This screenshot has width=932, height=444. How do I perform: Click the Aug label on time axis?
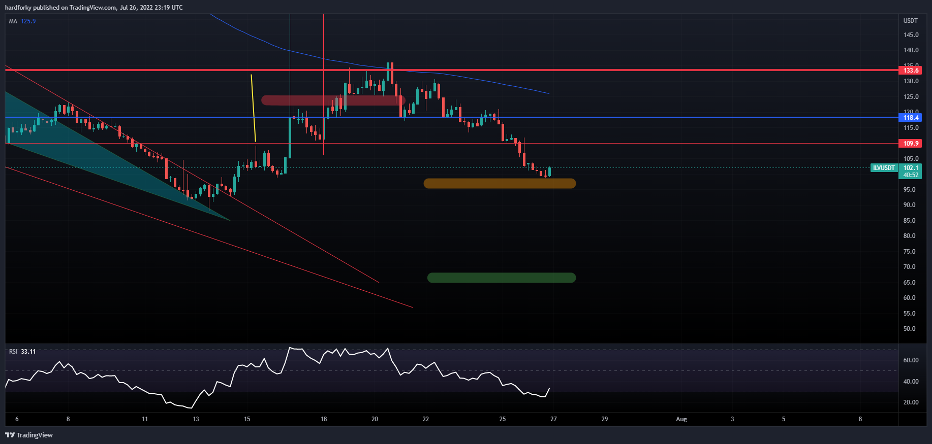click(x=681, y=419)
